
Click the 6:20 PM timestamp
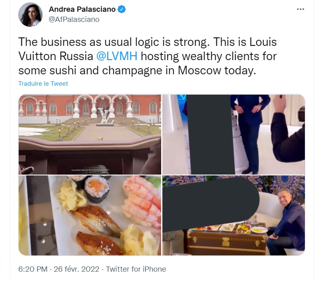coord(33,269)
